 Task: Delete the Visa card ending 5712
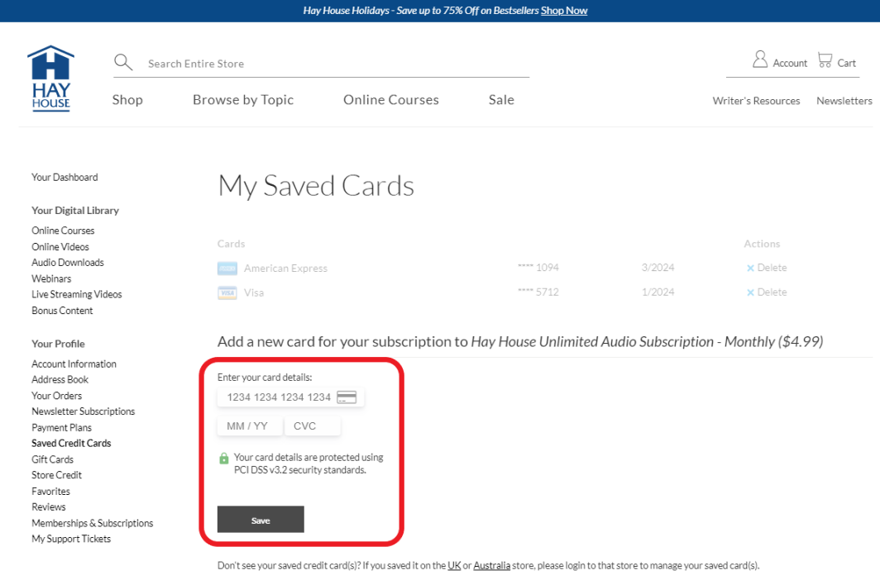[x=766, y=292]
